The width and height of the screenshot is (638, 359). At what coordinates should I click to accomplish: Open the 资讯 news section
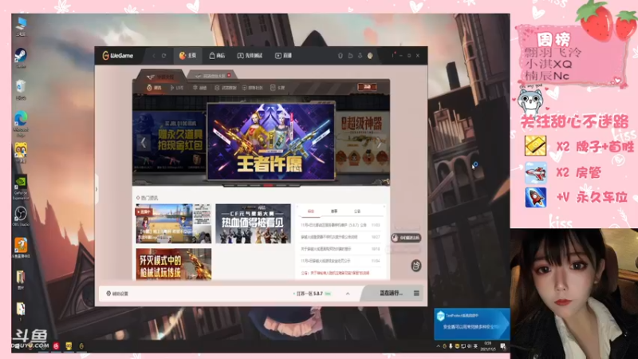click(154, 88)
